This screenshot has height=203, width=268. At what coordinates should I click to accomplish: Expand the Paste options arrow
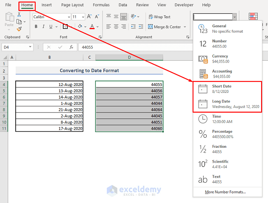coord(9,30)
